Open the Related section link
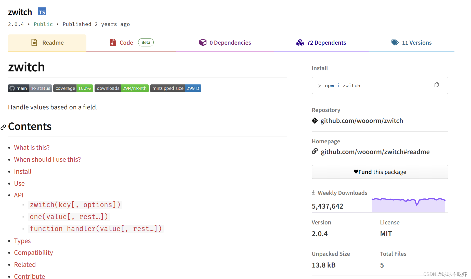Image resolution: width=471 pixels, height=279 pixels. [x=25, y=264]
